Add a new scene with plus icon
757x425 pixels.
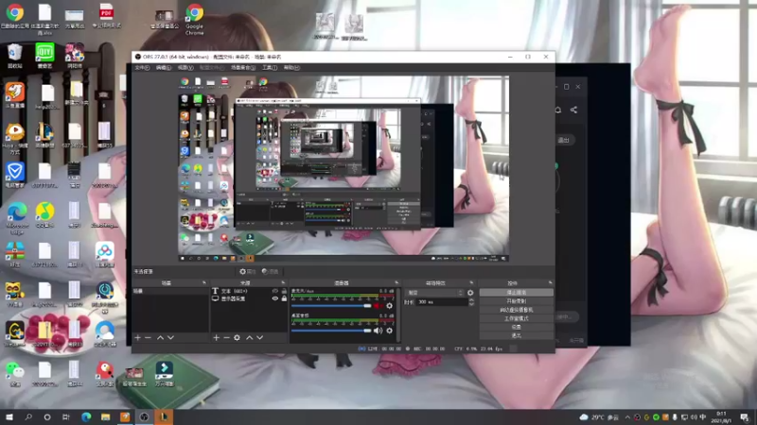point(137,338)
